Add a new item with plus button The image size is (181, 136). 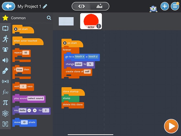[165, 6]
